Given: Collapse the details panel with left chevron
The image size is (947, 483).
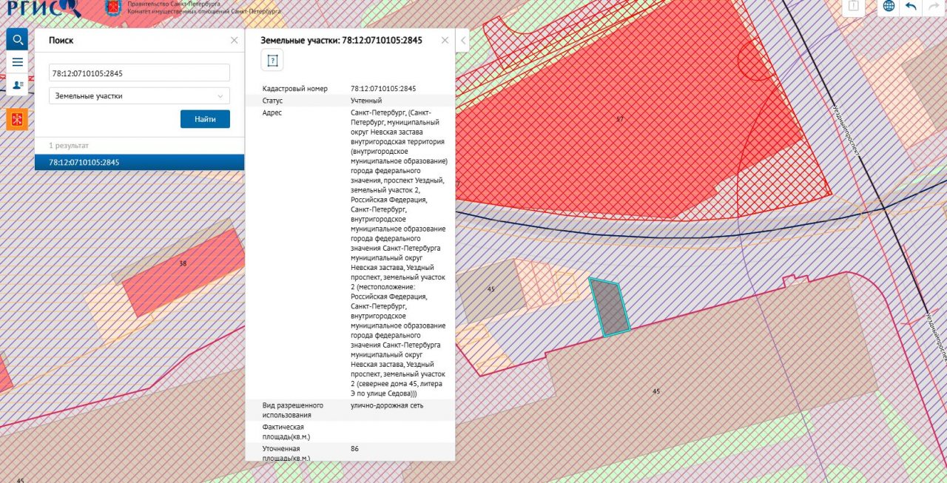Looking at the screenshot, I should (464, 41).
